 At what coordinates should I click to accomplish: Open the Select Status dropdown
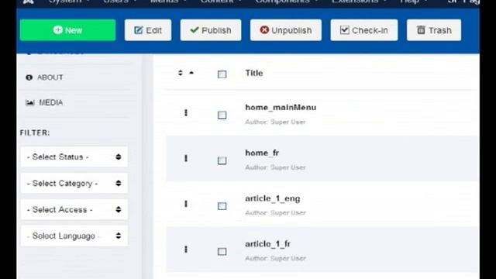74,157
